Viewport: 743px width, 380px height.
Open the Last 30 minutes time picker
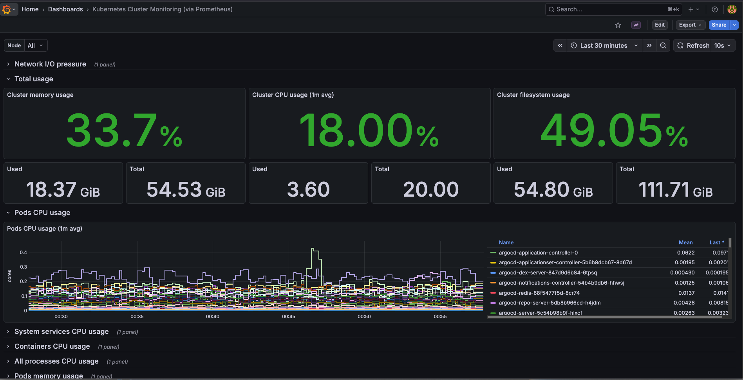click(x=603, y=45)
